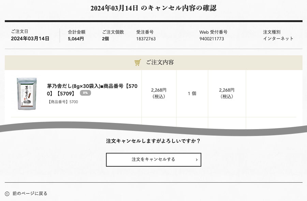Click the インターネット order type value

[x=278, y=39]
